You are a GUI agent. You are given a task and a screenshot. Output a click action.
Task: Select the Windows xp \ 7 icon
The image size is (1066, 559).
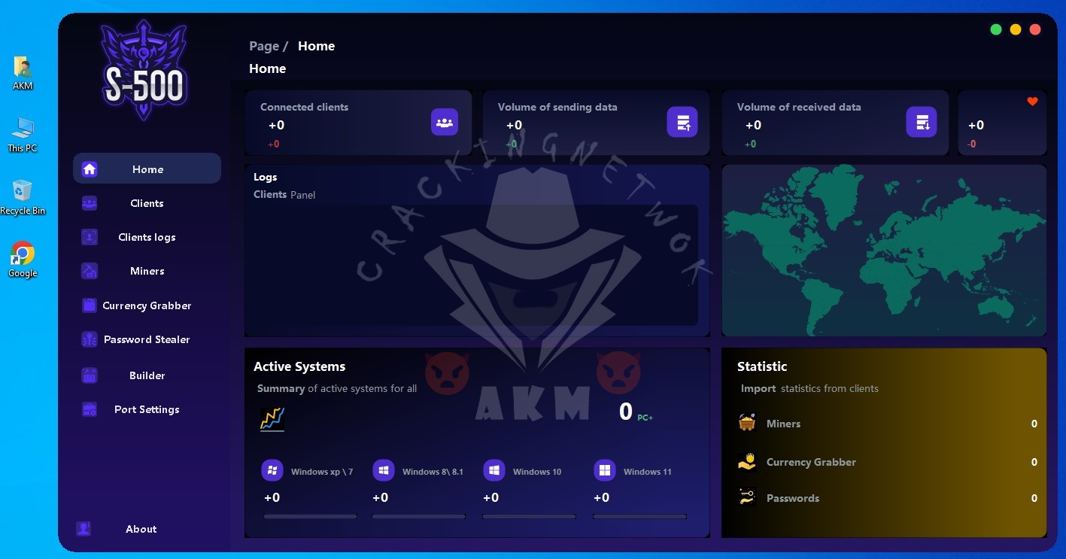(x=272, y=471)
